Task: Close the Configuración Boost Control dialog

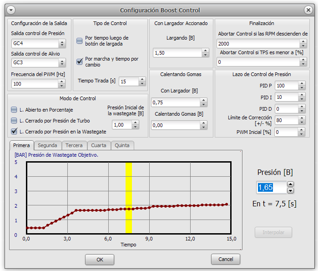Action: 308,10
